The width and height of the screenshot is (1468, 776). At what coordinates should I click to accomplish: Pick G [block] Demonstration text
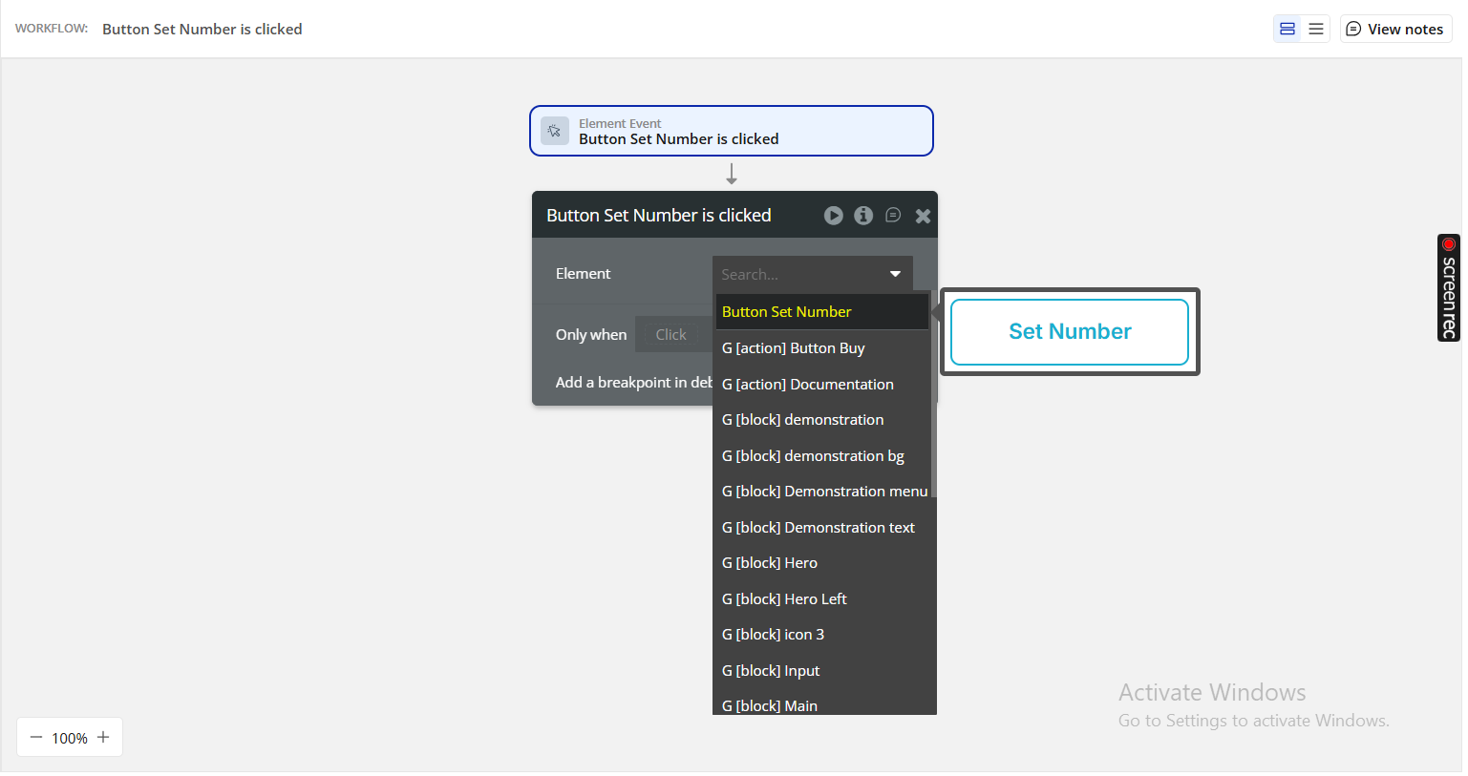pyautogui.click(x=824, y=527)
